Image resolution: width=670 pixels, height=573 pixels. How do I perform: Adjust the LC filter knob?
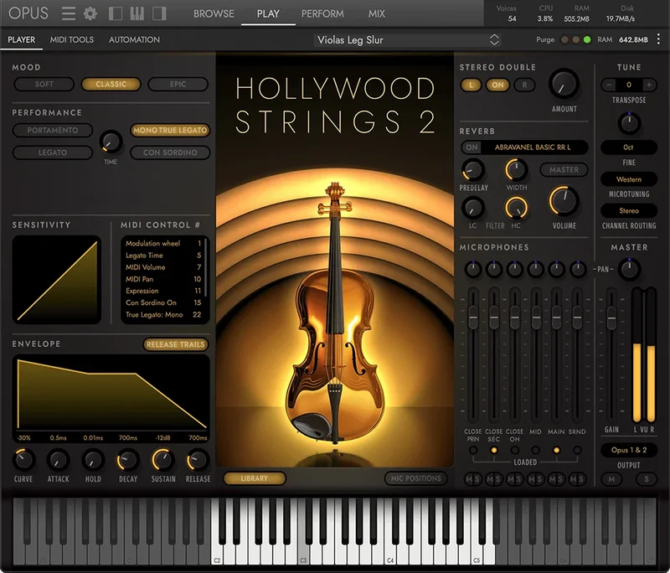(472, 208)
